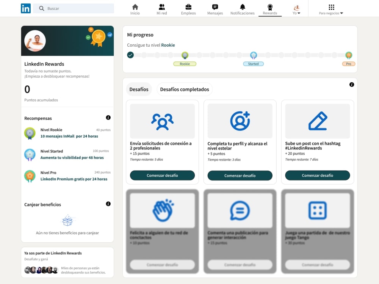
Task: Click the profile photo in Rewards card
Action: click(x=35, y=41)
